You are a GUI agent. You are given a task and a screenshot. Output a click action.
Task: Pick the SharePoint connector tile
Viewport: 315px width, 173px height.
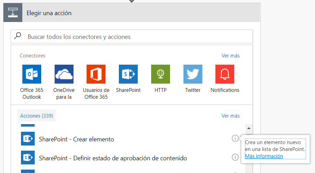128,74
